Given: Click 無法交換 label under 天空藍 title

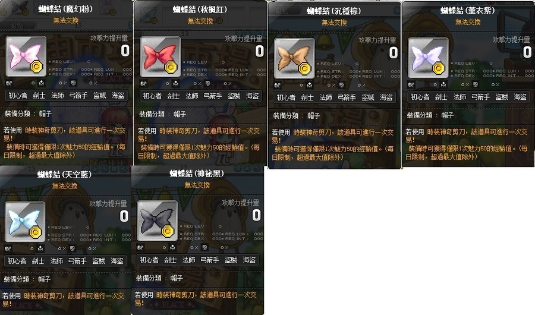Looking at the screenshot, I should tap(65, 186).
